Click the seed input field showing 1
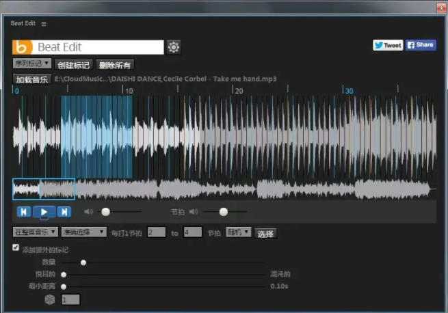The image size is (448, 313). 70,299
